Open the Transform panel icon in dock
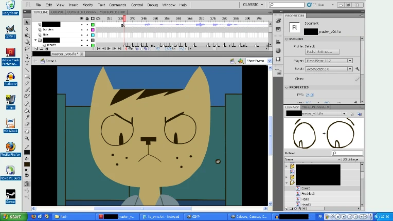Screen dimensions: 393x221 278,59
